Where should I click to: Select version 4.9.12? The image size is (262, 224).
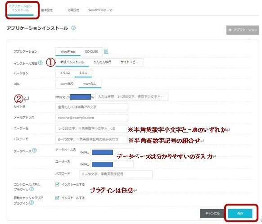point(65,73)
